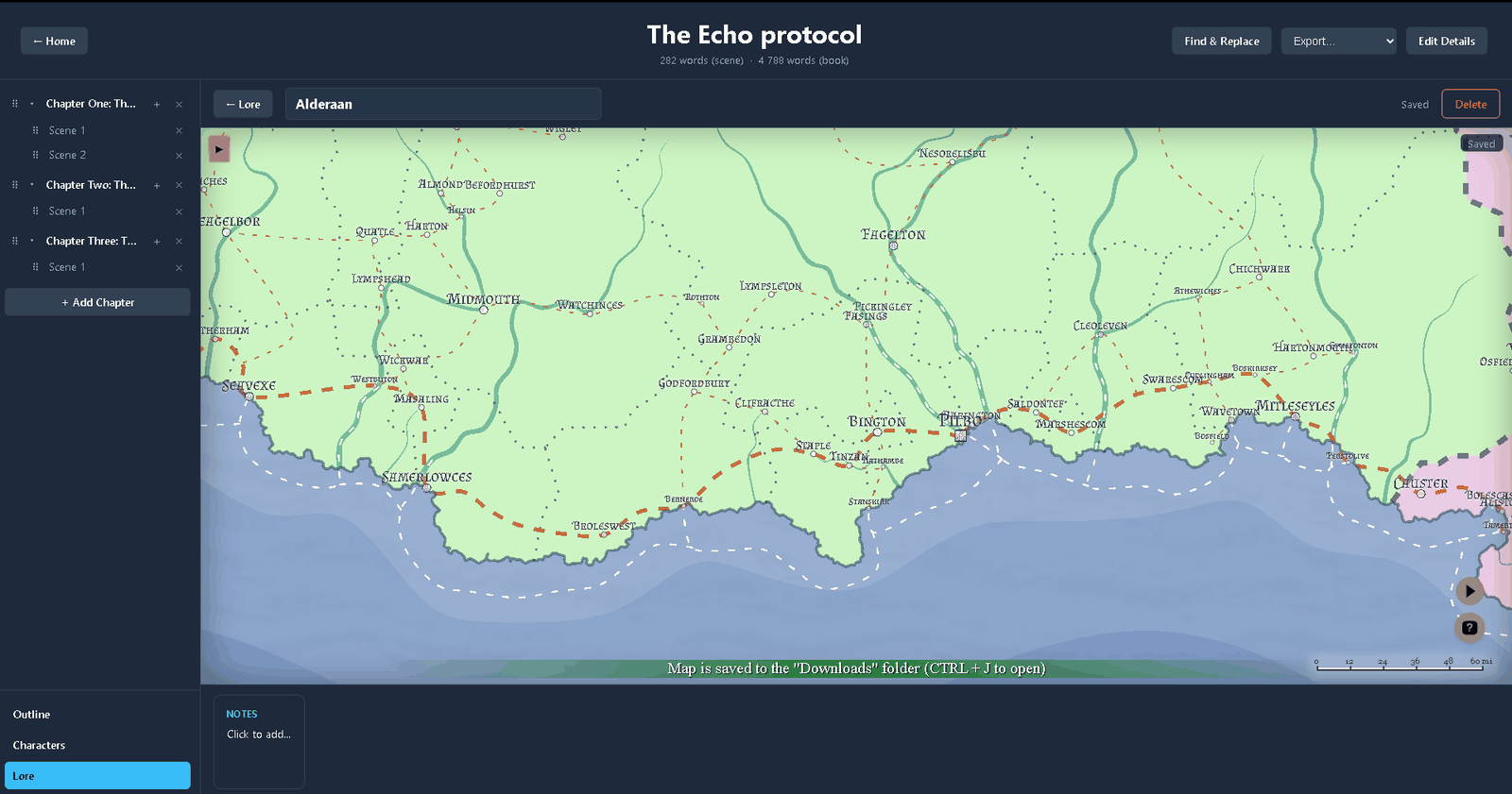This screenshot has width=1512, height=794.
Task: Click the book title The Echo protocol
Action: (x=754, y=35)
